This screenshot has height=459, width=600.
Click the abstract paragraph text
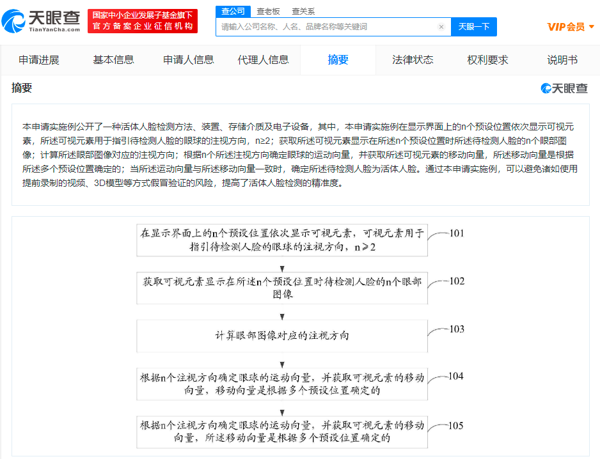[300, 155]
